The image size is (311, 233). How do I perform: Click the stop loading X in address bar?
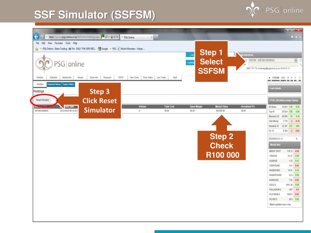117,37
